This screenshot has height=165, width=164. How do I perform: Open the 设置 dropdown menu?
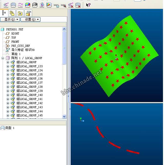[x=30, y=19]
